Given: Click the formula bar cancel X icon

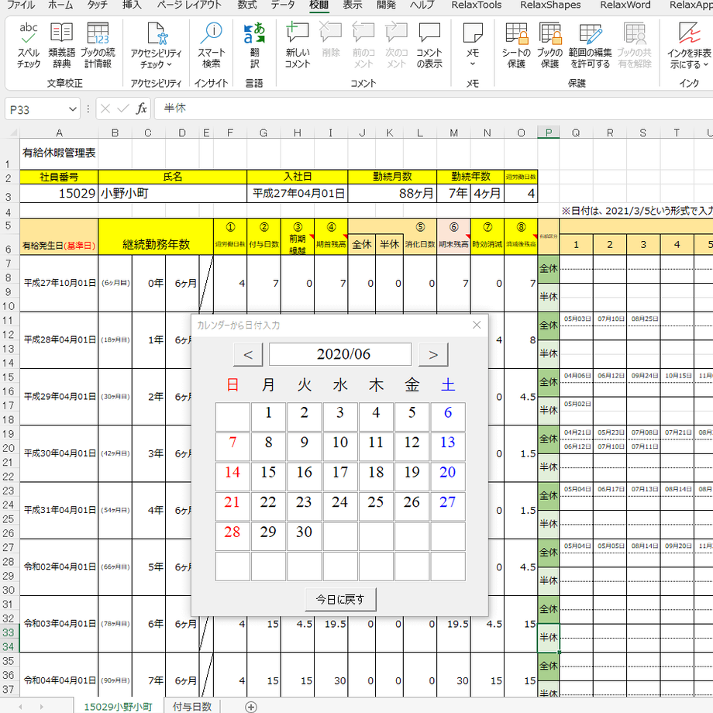Looking at the screenshot, I should pos(105,108).
